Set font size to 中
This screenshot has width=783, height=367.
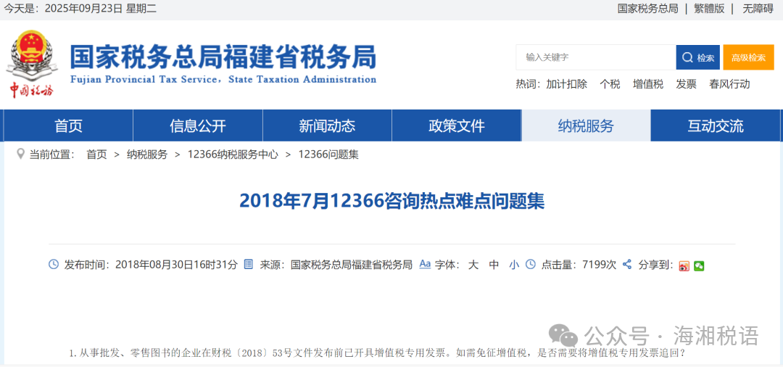tap(494, 265)
